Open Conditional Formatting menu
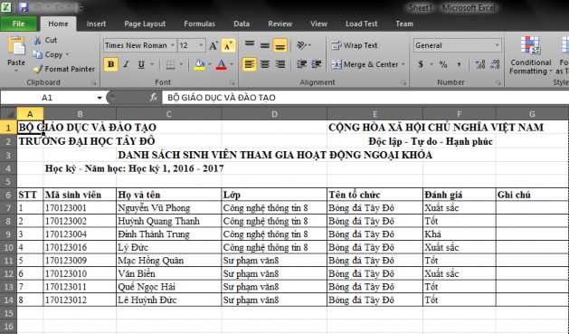This screenshot has height=334, width=569. [530, 55]
